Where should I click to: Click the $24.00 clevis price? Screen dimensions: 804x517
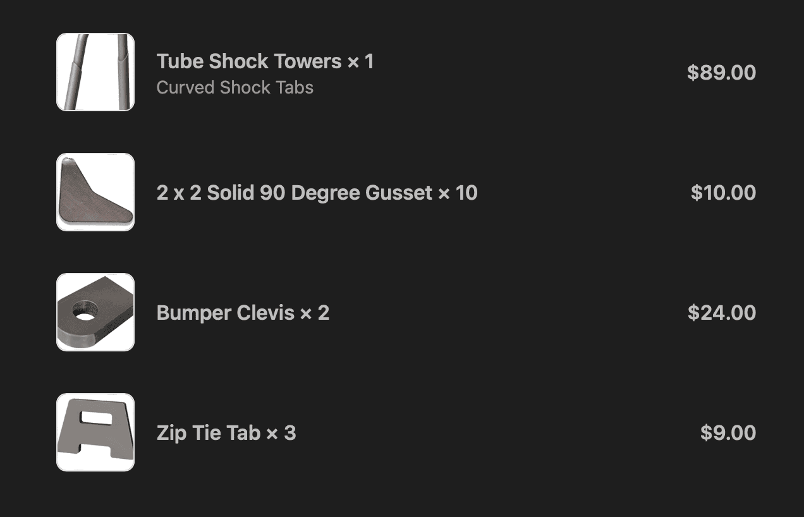722,313
